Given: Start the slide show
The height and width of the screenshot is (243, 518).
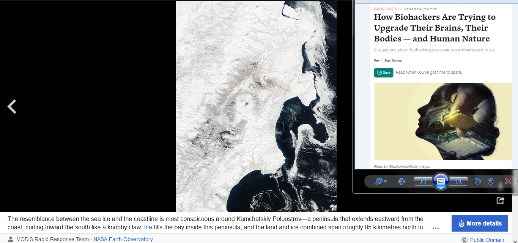Looking at the screenshot, I should point(441,181).
